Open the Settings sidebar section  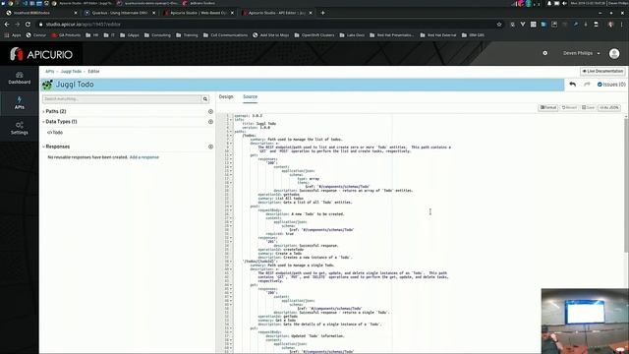click(20, 128)
